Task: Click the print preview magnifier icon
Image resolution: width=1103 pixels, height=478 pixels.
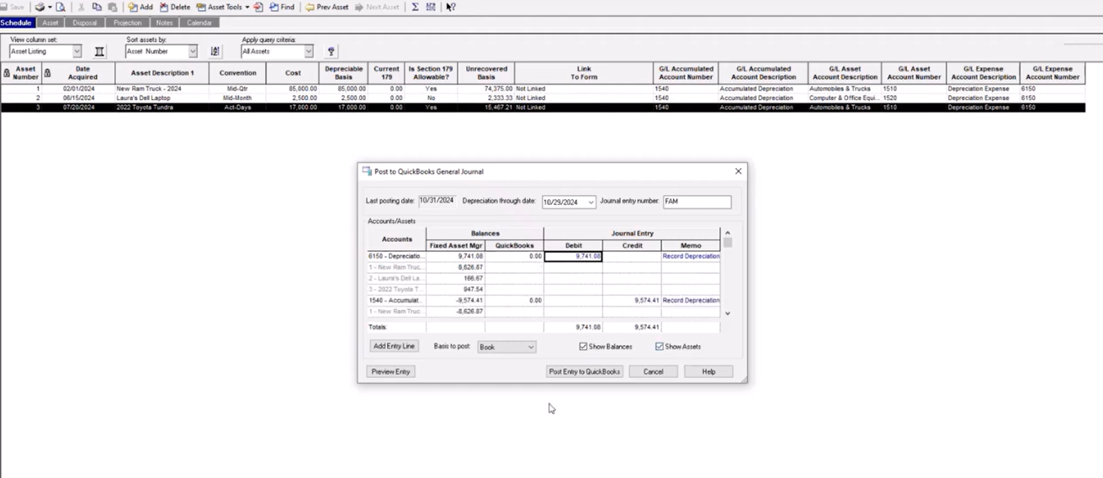Action: click(61, 7)
